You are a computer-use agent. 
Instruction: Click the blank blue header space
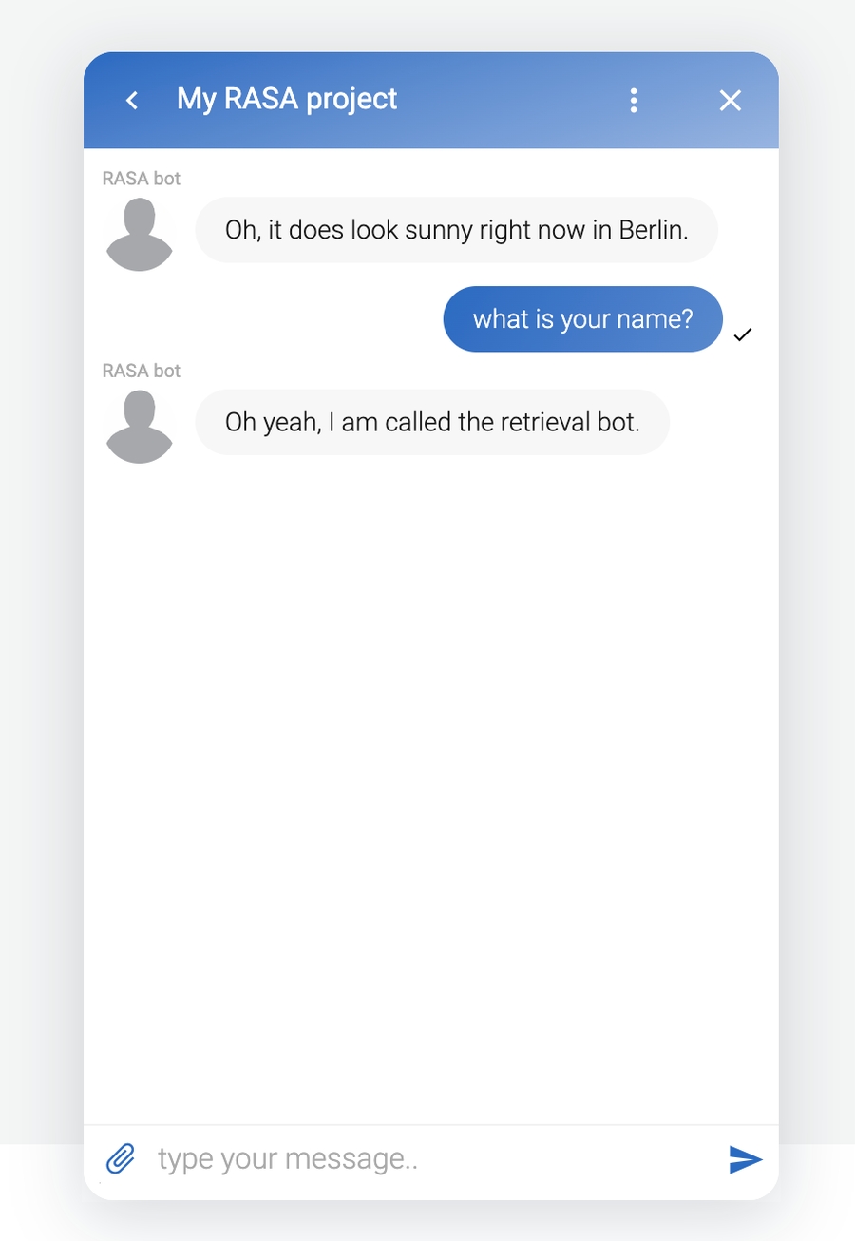pos(513,100)
